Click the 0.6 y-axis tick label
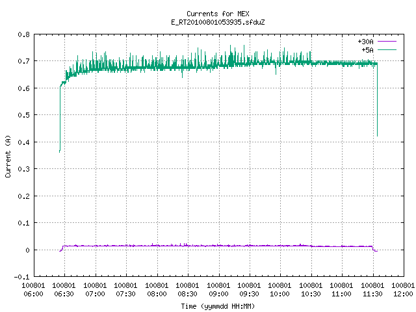Viewport: 416px width, 312px height. (x=23, y=88)
